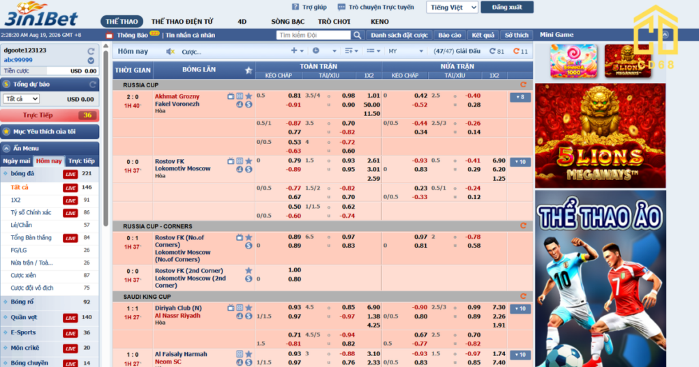Click the favorites star in table header
This screenshot has height=367, width=699.
tap(248, 70)
